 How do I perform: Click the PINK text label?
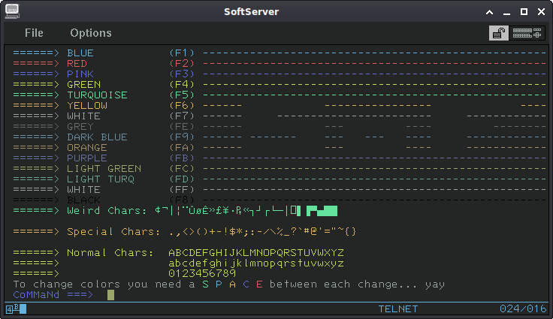coord(80,74)
